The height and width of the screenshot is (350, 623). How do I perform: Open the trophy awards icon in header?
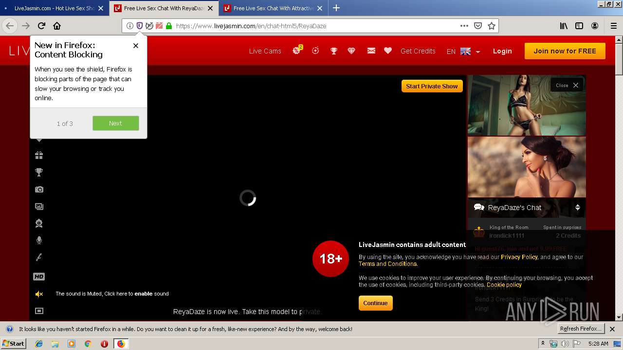pos(334,51)
